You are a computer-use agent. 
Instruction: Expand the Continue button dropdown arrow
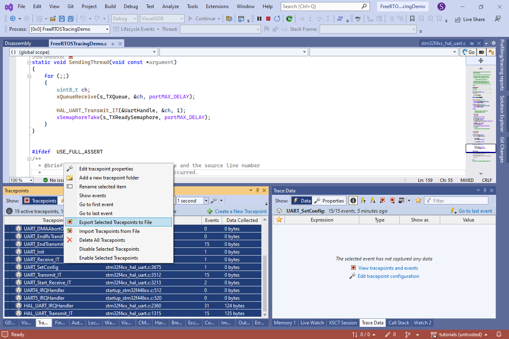coord(219,19)
